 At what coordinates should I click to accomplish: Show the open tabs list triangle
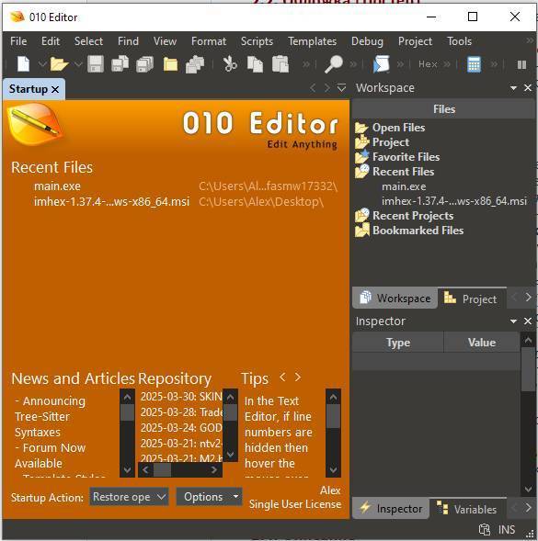pyautogui.click(x=341, y=88)
